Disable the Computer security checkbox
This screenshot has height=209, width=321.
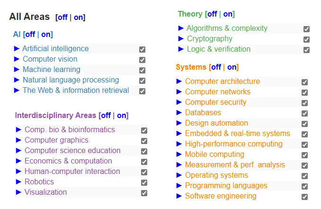pos(304,103)
